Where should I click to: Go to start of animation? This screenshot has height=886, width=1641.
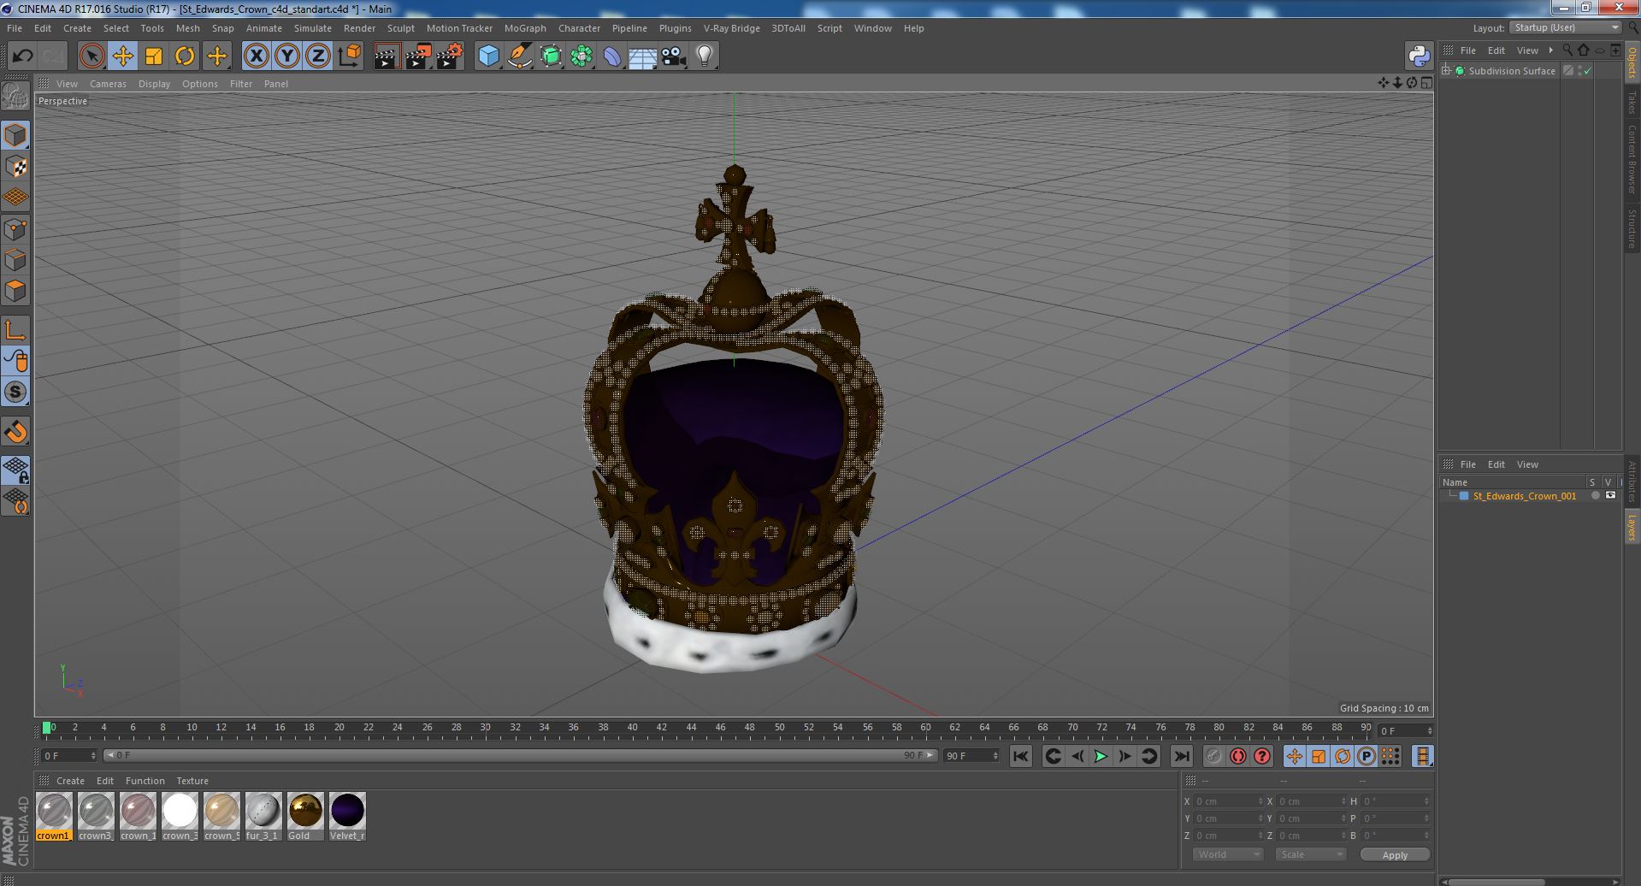point(1020,756)
